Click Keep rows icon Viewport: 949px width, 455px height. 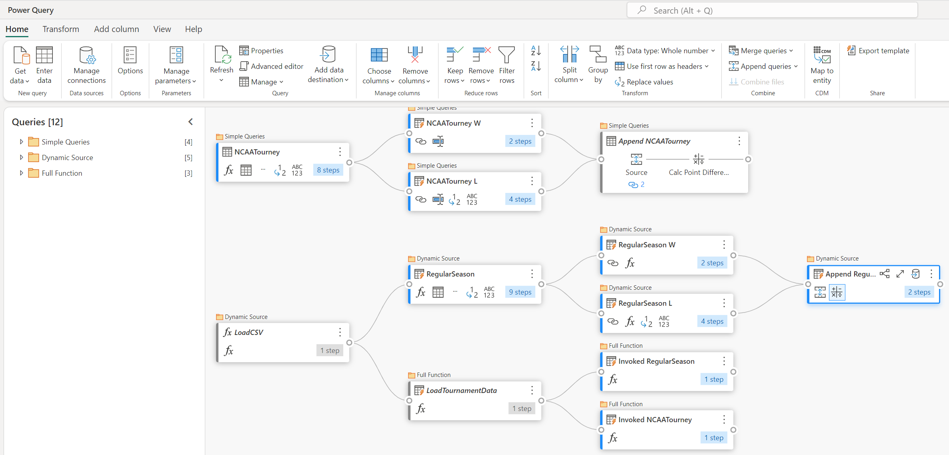(454, 55)
